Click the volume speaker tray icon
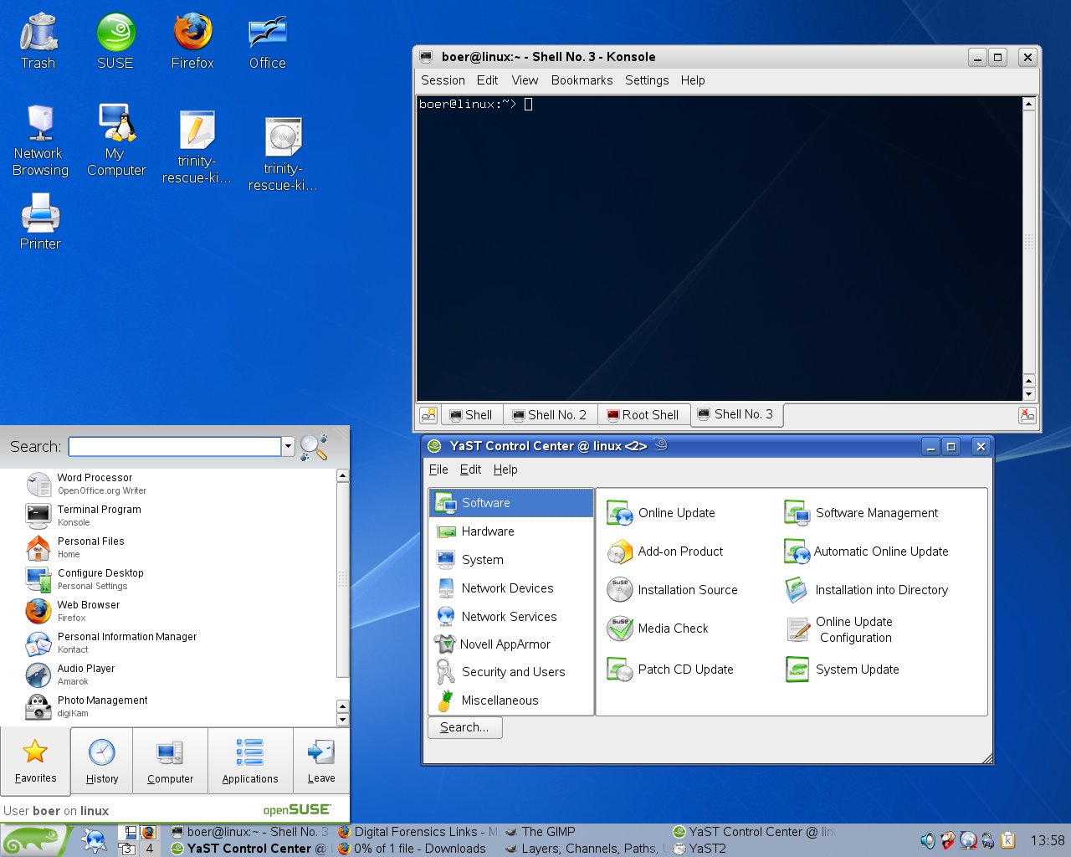Viewport: 1071px width, 857px height. coord(927,840)
